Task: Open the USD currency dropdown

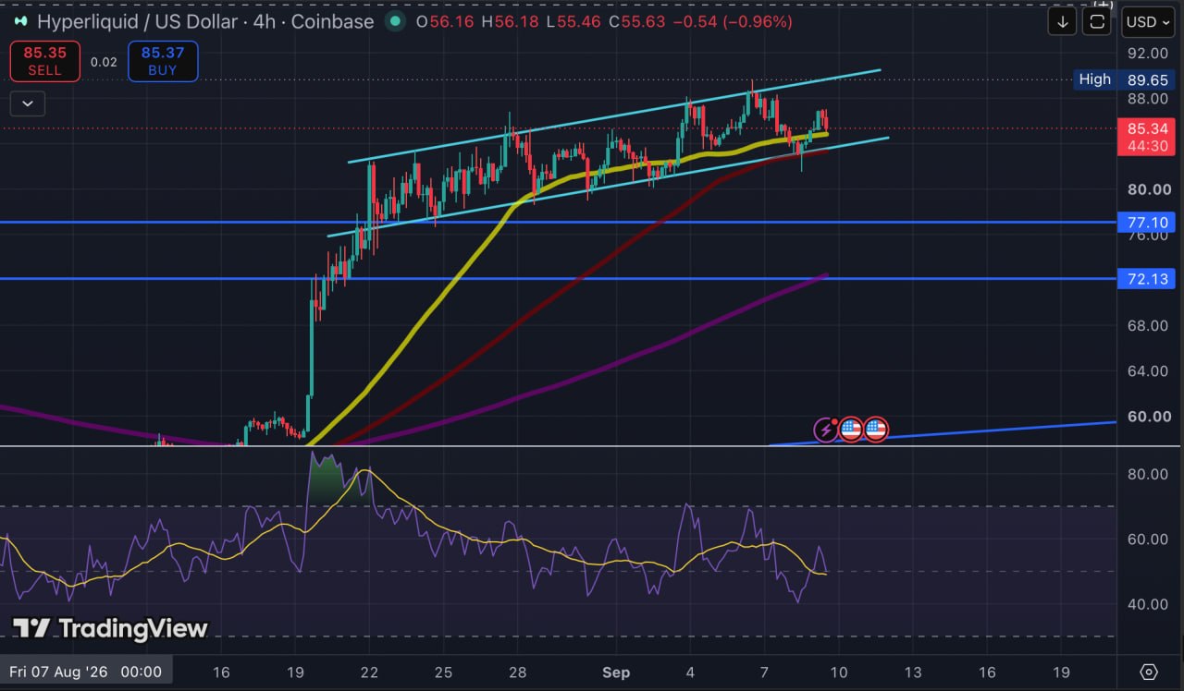Action: [x=1147, y=22]
